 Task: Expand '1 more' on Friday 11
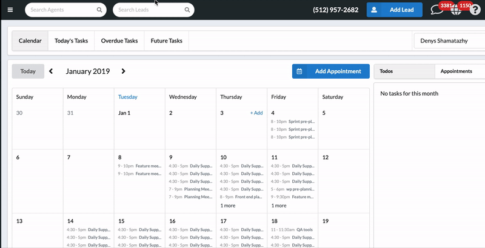pos(279,206)
